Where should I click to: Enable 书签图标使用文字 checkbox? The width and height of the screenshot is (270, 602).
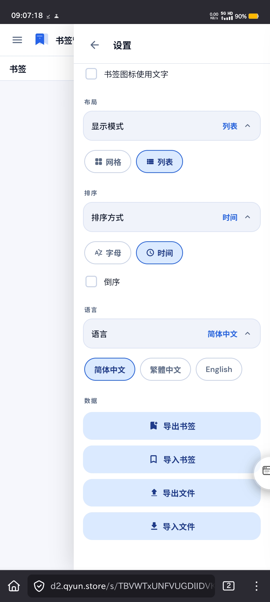[x=91, y=74]
